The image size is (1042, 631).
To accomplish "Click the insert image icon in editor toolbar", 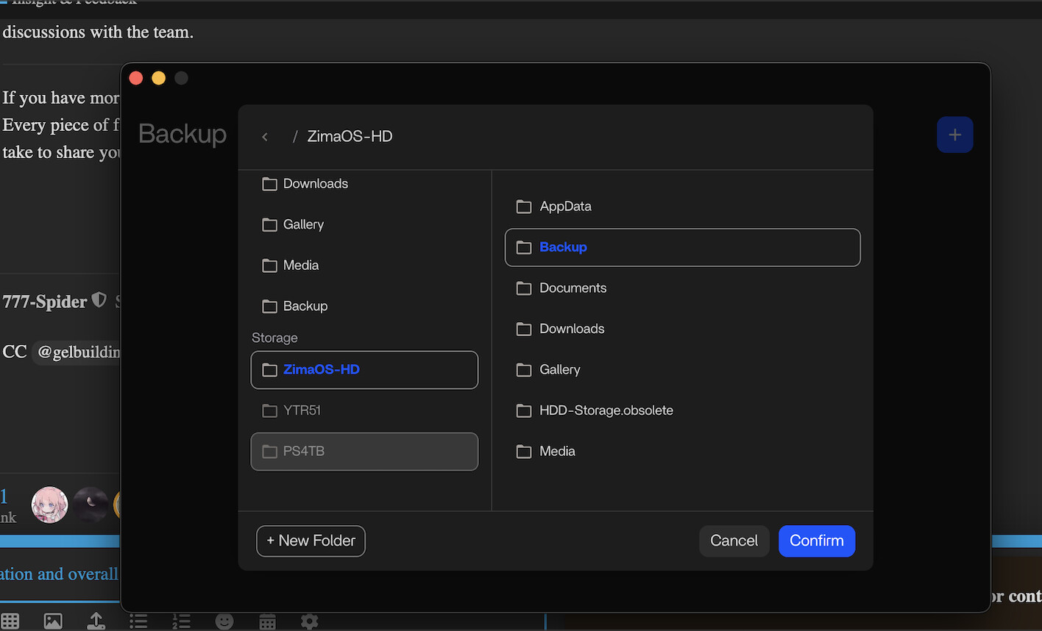I will coord(53,621).
